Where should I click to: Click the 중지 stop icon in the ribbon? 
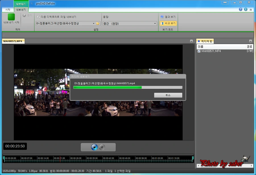coord(24,15)
